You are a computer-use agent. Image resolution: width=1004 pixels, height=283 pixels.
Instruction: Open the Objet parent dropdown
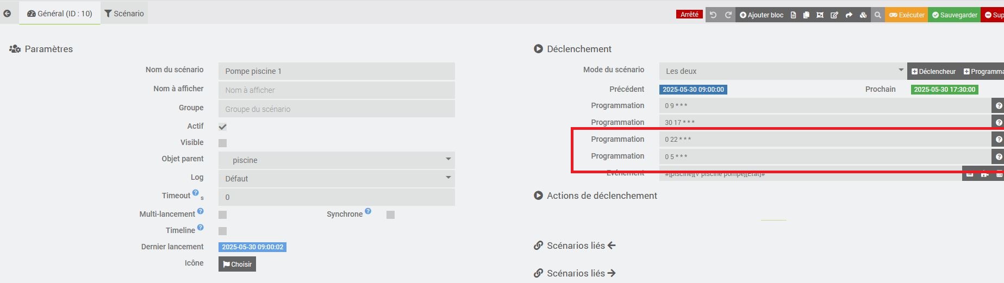coord(336,160)
